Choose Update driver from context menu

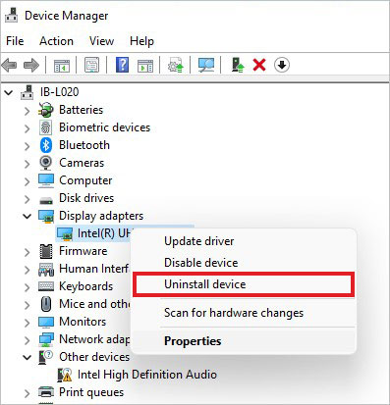(244, 241)
